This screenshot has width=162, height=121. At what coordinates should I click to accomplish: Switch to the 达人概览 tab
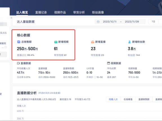(x=22, y=12)
